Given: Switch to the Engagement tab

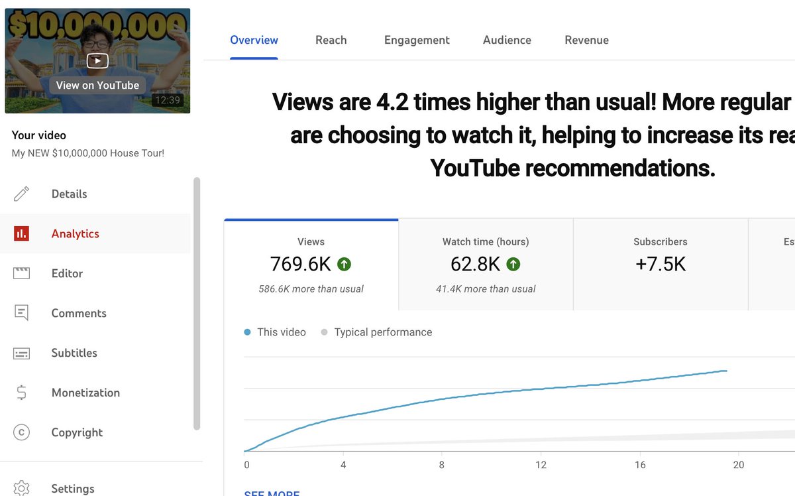Looking at the screenshot, I should click(x=417, y=40).
